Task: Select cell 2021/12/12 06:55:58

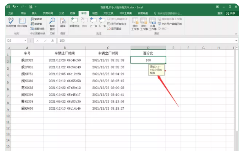Action: pos(65,81)
